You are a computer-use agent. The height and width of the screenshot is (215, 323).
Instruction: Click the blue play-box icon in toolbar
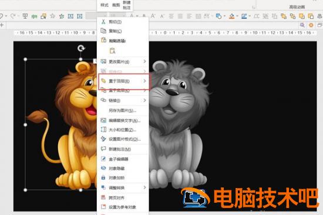(x=79, y=16)
